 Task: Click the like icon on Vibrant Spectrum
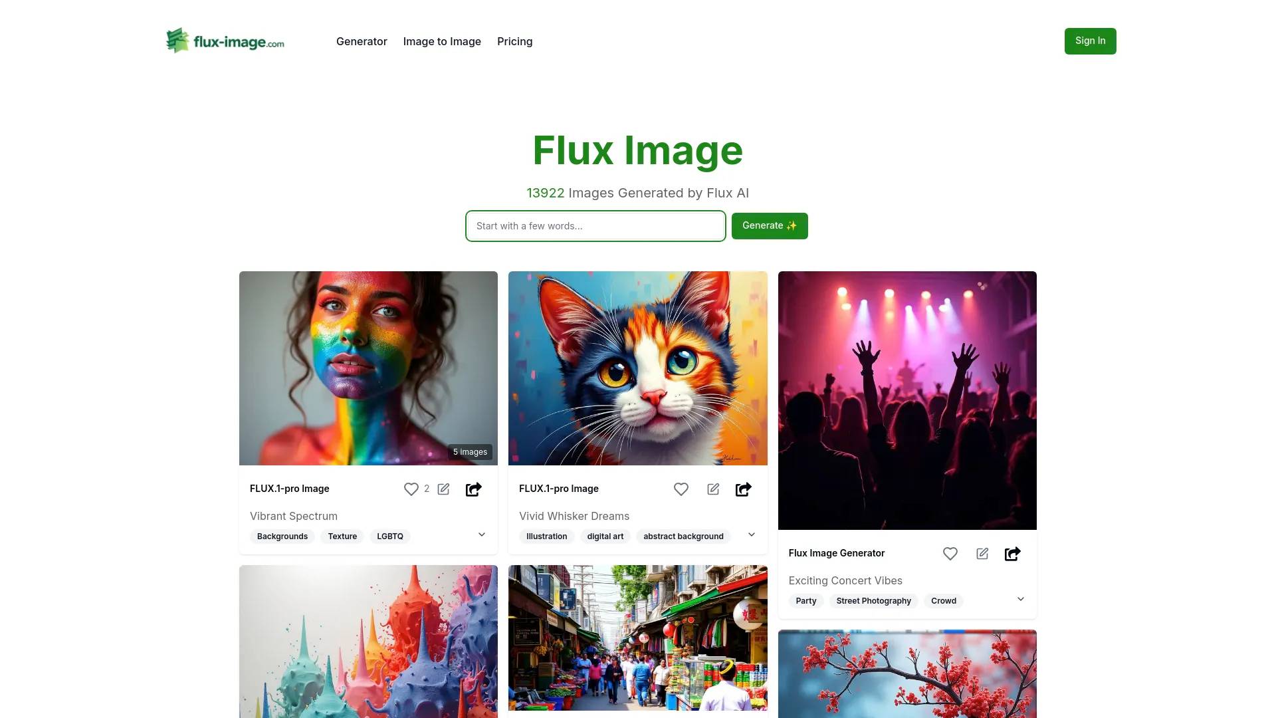tap(411, 489)
